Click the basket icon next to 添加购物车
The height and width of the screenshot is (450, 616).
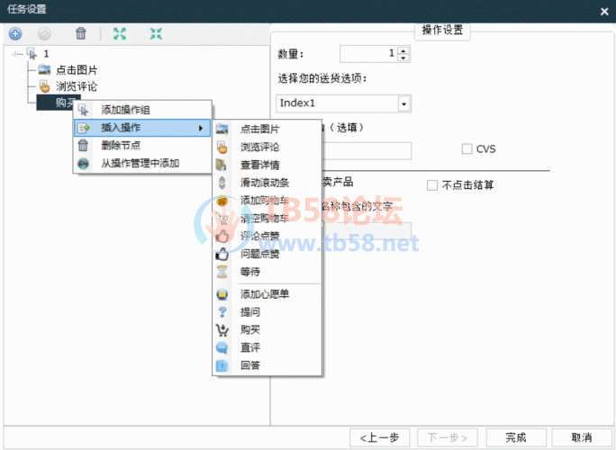(222, 201)
